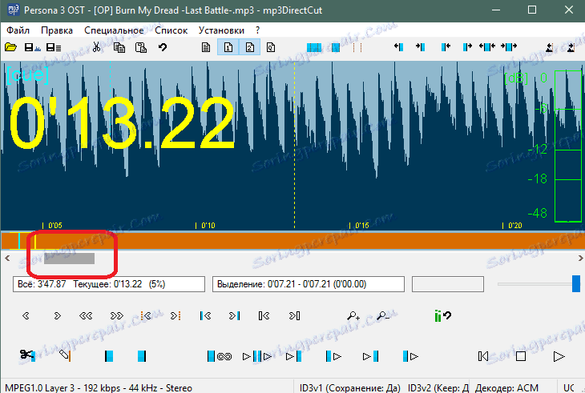Open the Установки menu
The image size is (585, 393).
(221, 30)
